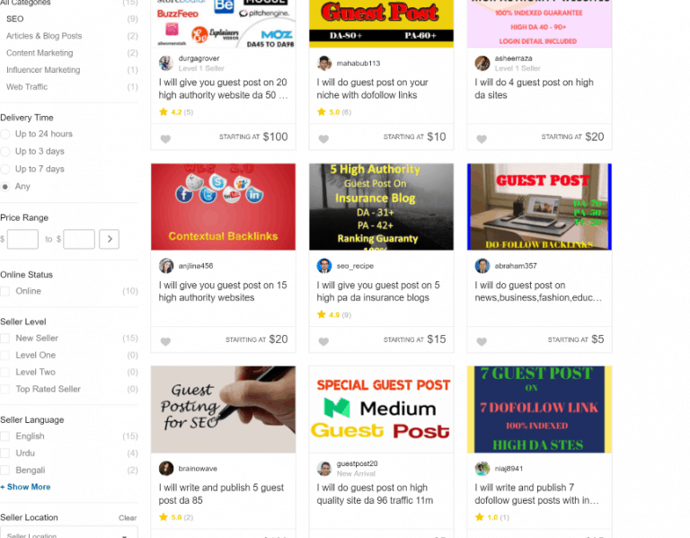690x538 pixels.
Task: Apply the price range with the arrow button
Action: pyautogui.click(x=109, y=239)
